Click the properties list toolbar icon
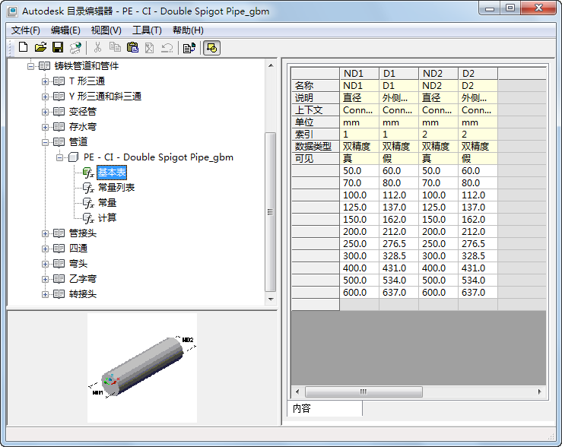 tap(189, 48)
